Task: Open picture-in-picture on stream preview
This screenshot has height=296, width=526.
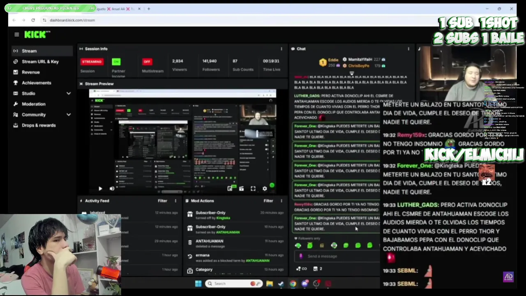Action: pyautogui.click(x=230, y=189)
